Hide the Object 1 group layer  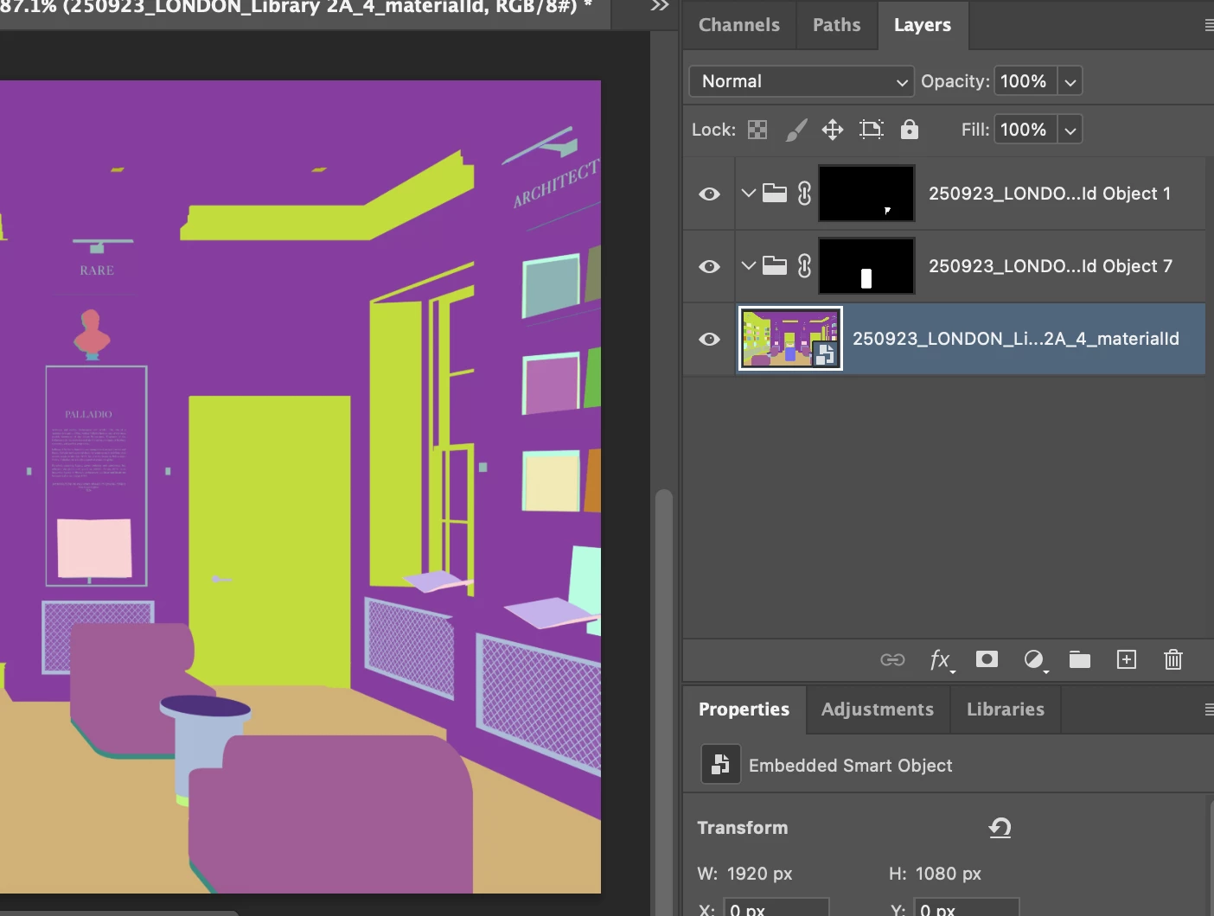709,194
